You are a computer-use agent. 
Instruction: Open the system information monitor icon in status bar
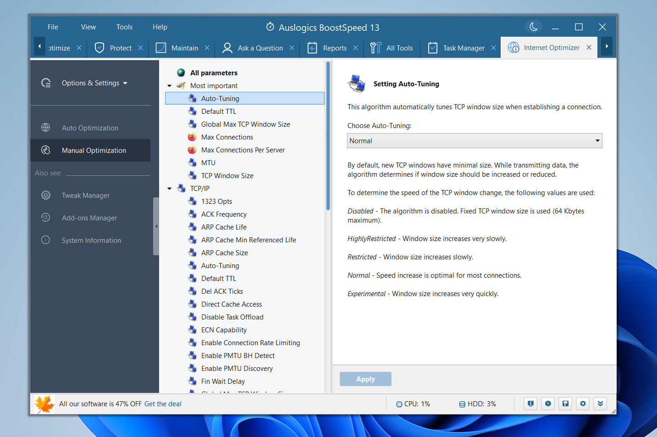tap(530, 403)
